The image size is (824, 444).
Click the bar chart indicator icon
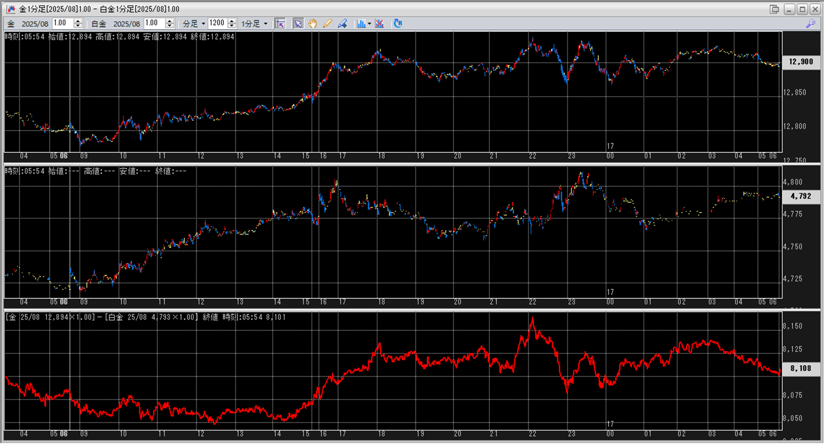coord(361,24)
